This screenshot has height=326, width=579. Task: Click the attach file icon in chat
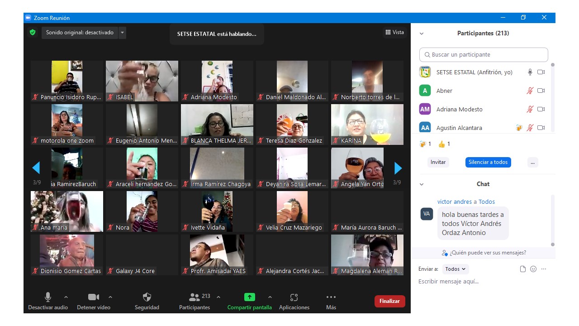(523, 269)
